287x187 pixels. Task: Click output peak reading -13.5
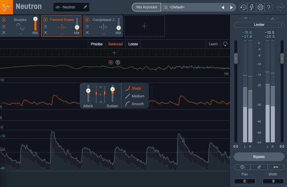[x=269, y=33]
